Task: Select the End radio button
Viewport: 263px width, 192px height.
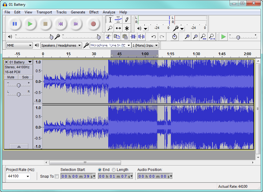Action: coord(100,170)
